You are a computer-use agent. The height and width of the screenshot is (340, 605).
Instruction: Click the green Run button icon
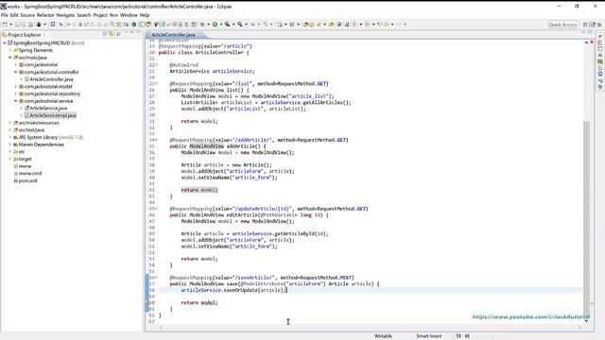[215, 25]
